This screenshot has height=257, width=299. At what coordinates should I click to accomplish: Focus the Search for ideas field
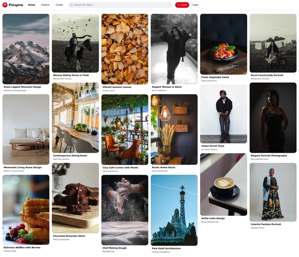tap(122, 5)
